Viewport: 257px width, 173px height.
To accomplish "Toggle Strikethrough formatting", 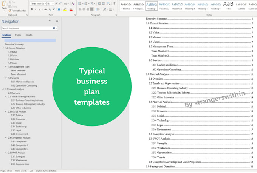I will pyautogui.click(x=46, y=9).
